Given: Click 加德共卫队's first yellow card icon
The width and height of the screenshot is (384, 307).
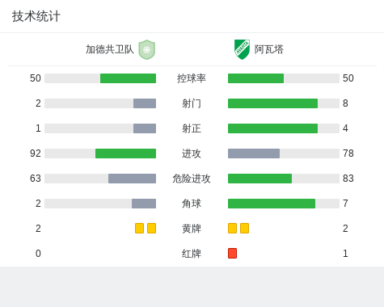Looking at the screenshot, I should pyautogui.click(x=139, y=229).
